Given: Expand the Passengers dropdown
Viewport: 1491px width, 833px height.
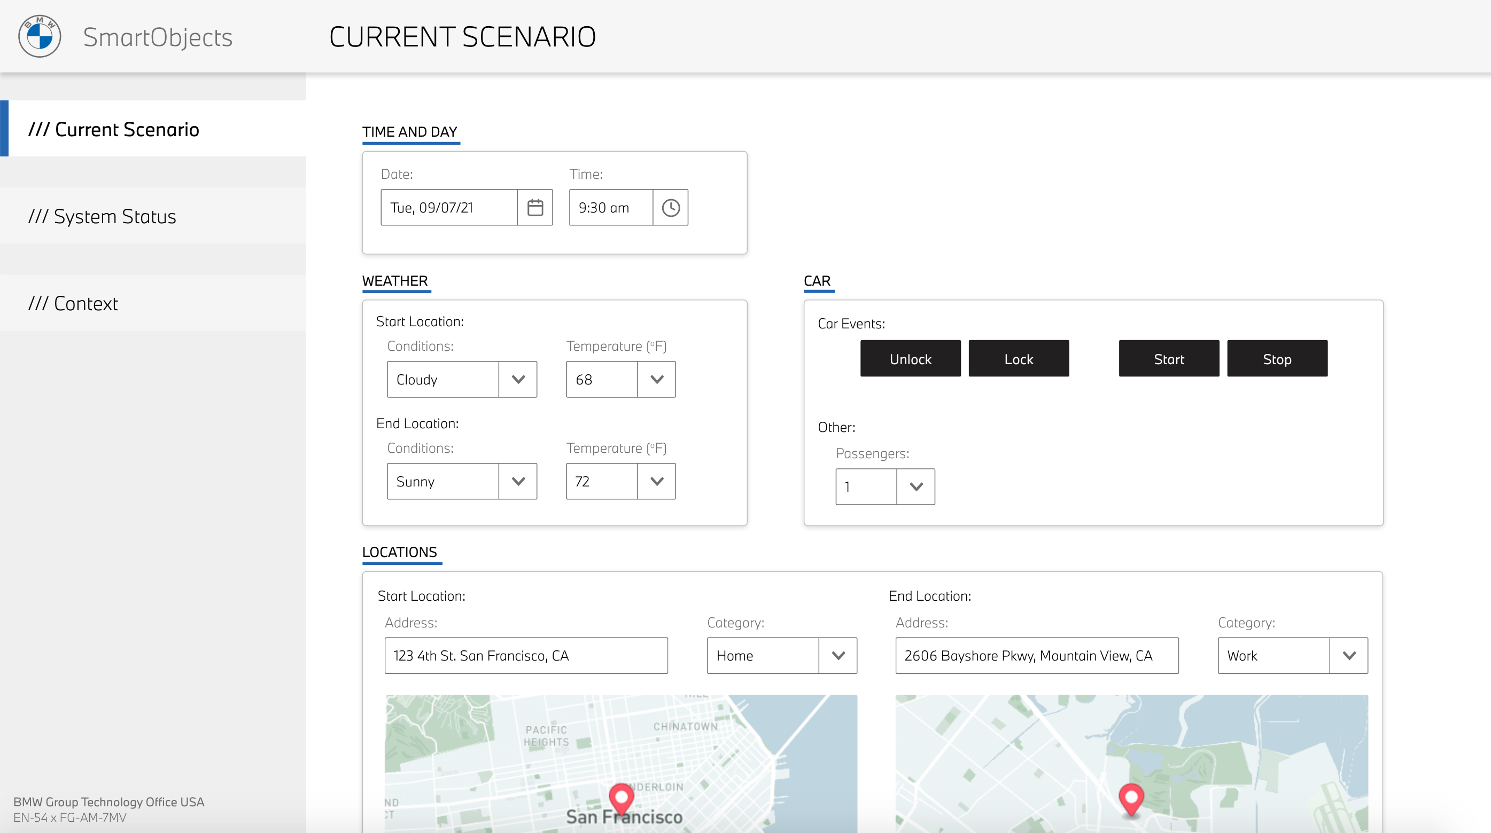Looking at the screenshot, I should (x=915, y=486).
